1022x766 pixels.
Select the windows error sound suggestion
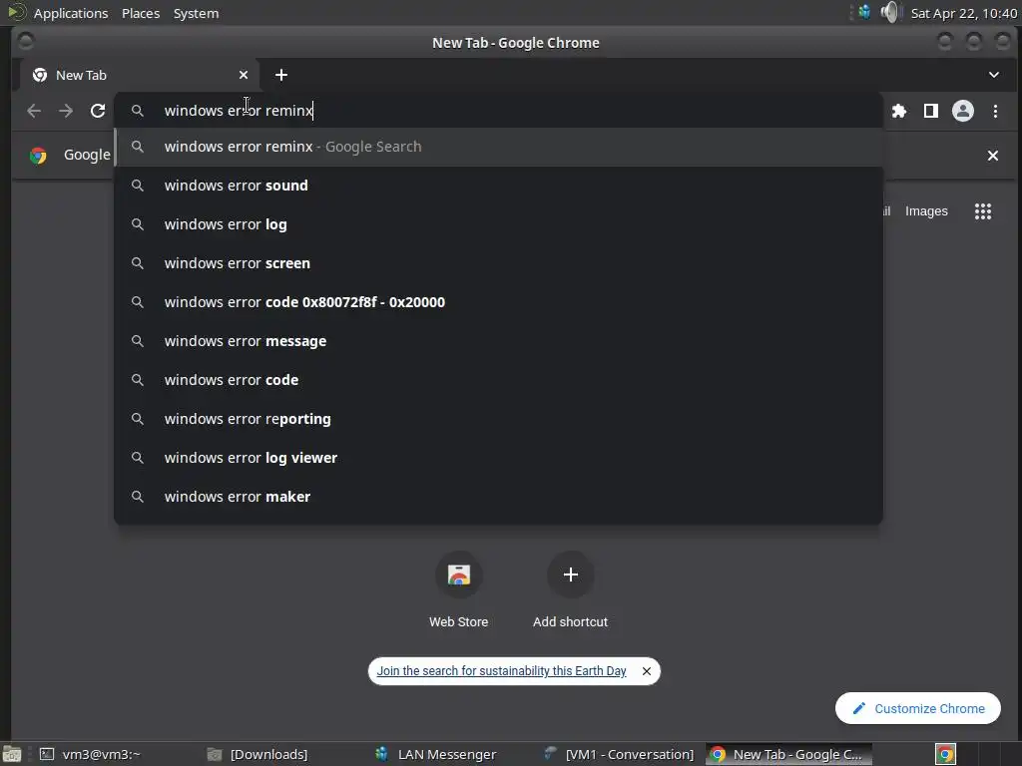499,186
